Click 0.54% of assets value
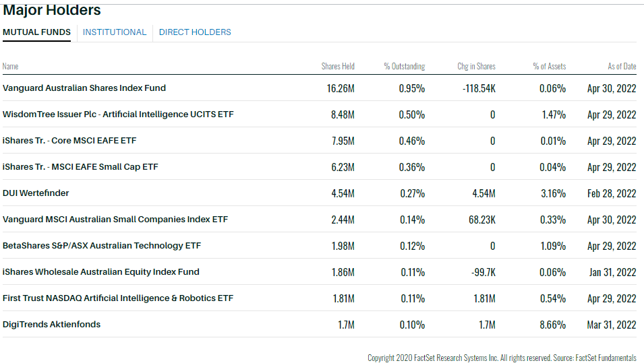644x363 pixels. (x=553, y=298)
